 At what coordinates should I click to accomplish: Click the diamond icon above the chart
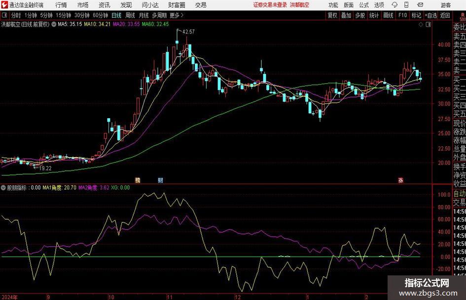[421, 24]
